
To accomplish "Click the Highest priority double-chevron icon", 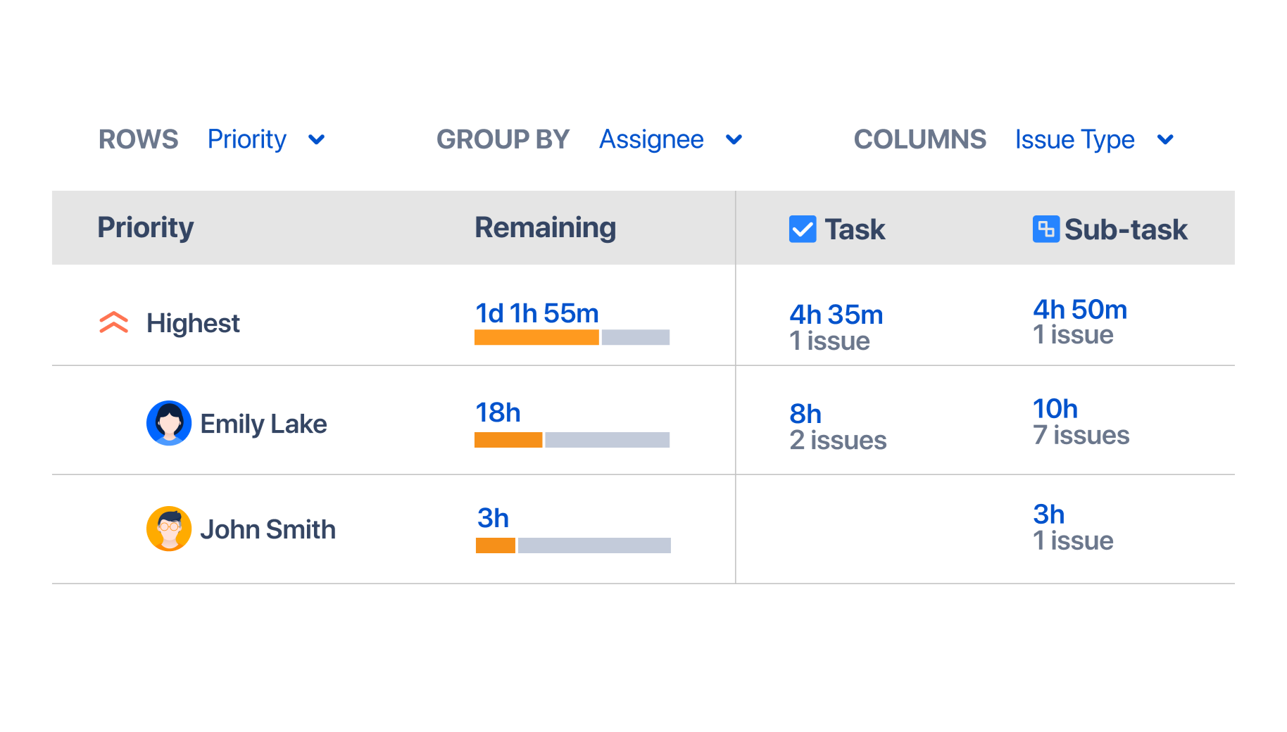I will click(x=113, y=322).
